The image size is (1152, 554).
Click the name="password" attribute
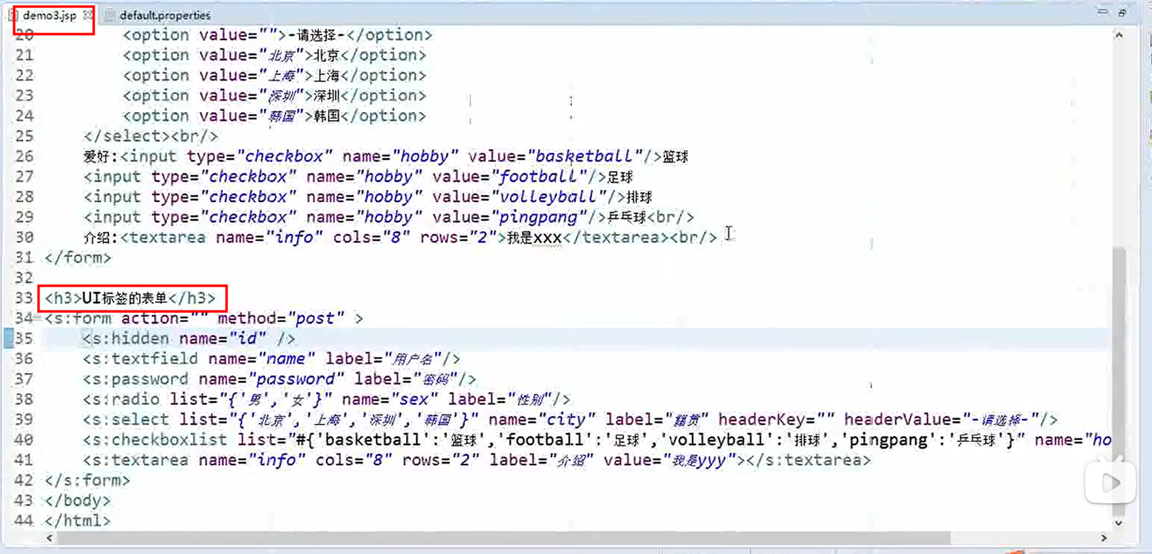[271, 379]
